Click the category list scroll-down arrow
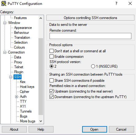 pos(41,121)
